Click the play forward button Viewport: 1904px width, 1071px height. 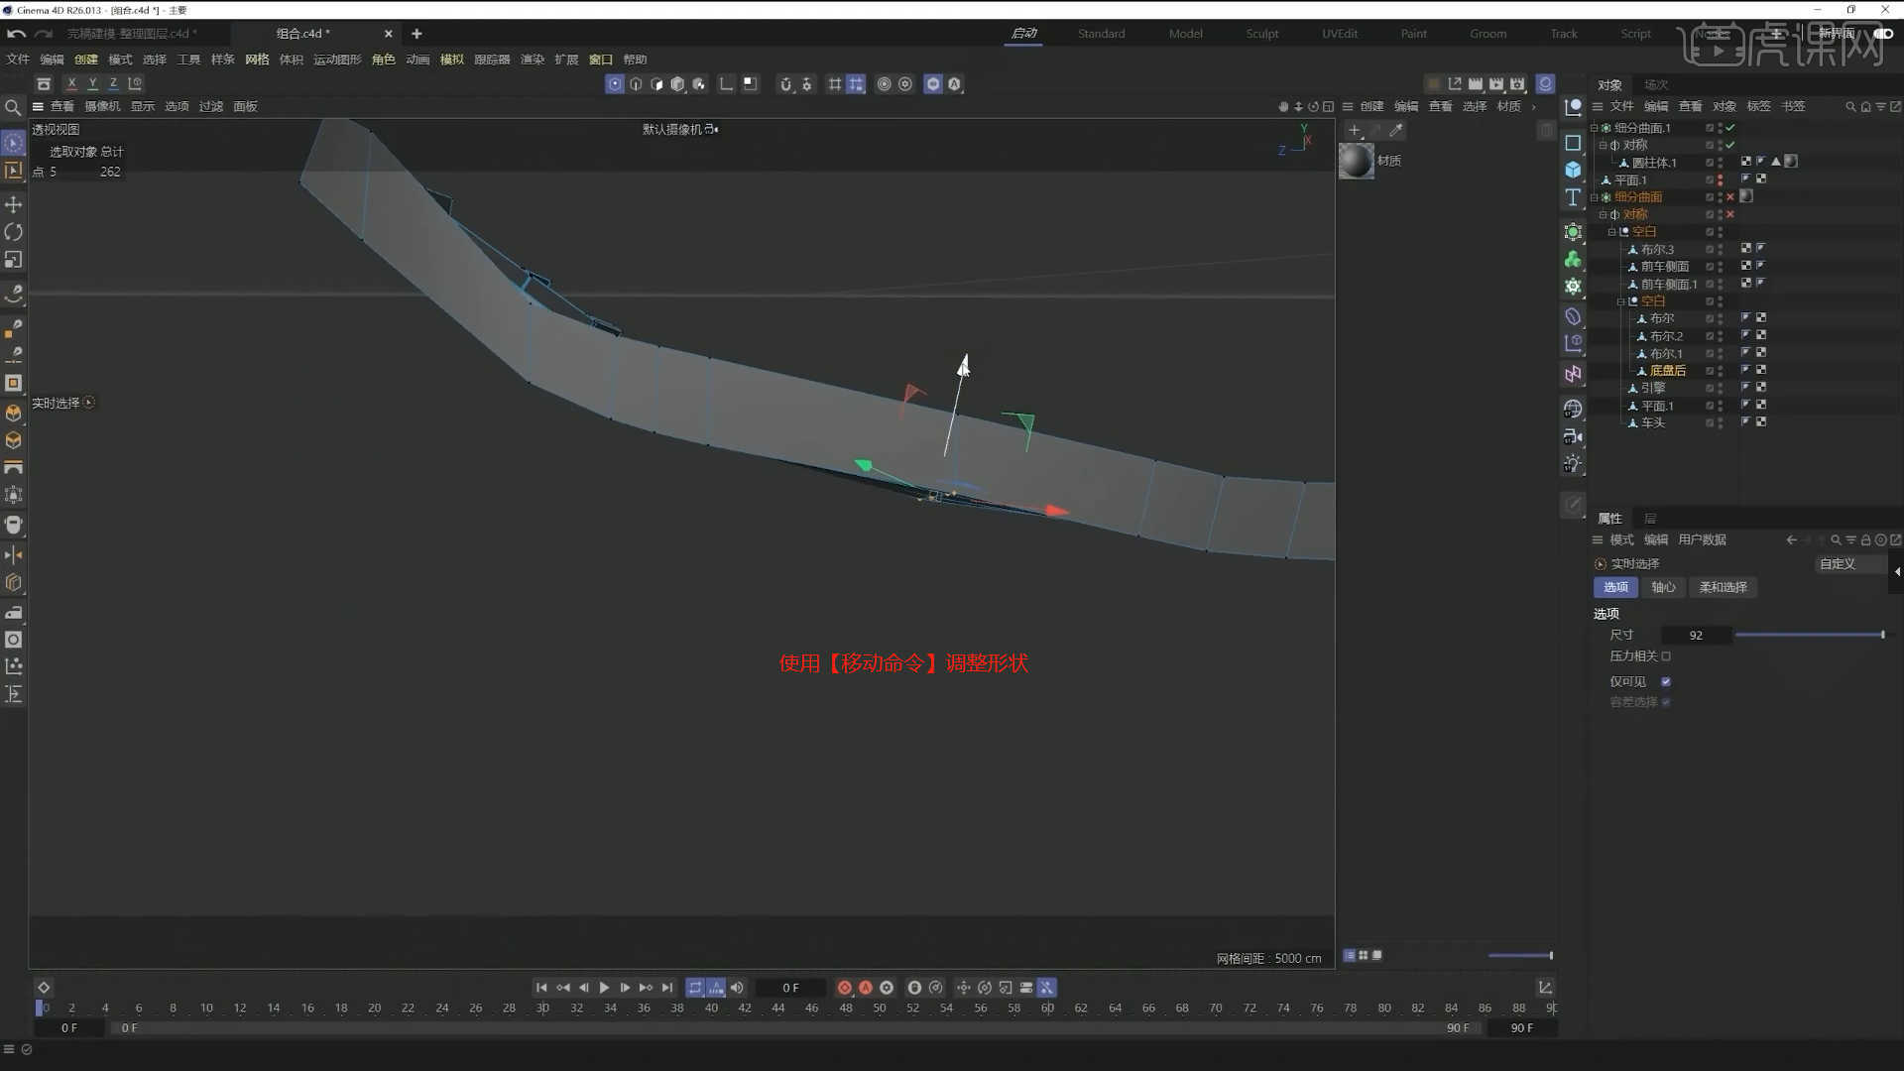click(x=604, y=988)
